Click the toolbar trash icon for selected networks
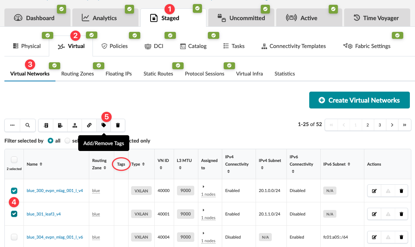 coord(118,125)
